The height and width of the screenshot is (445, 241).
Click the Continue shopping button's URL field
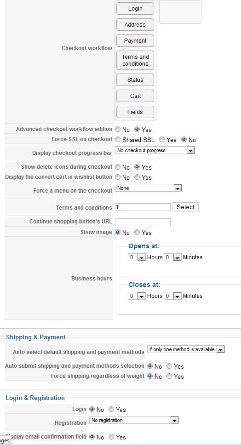click(143, 222)
